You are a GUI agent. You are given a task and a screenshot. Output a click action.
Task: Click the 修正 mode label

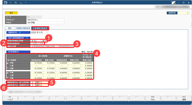pyautogui.click(x=11, y=13)
